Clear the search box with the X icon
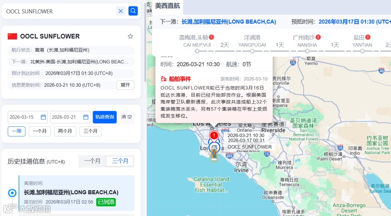The height and width of the screenshot is (216, 391). click(x=121, y=11)
